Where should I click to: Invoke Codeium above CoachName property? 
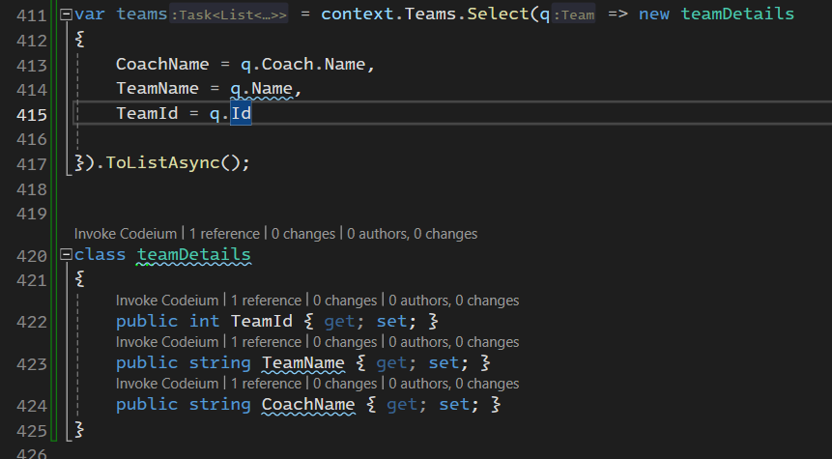pos(167,384)
